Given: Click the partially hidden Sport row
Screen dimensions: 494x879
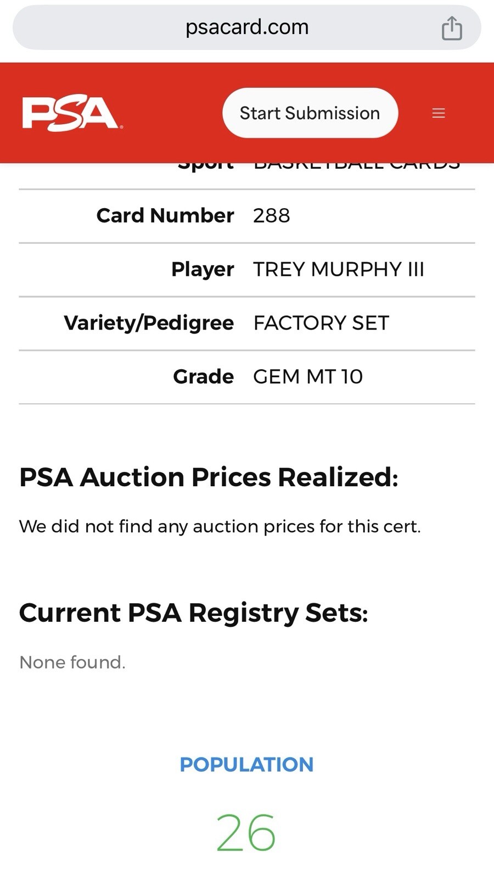Looking at the screenshot, I should coord(247,176).
